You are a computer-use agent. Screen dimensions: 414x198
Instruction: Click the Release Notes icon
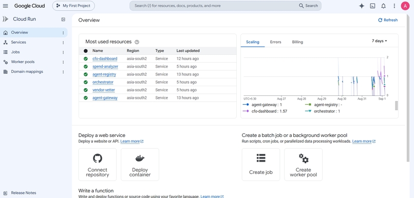(x=5, y=193)
